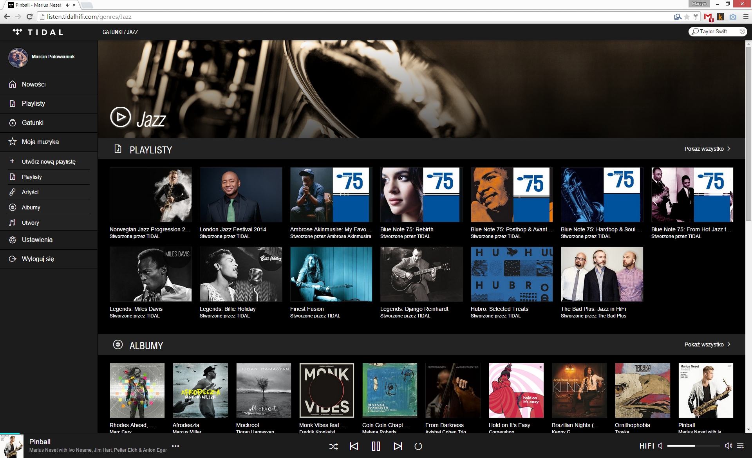This screenshot has width=752, height=458.
Task: Log out with Wyloguj się
Action: click(49, 259)
